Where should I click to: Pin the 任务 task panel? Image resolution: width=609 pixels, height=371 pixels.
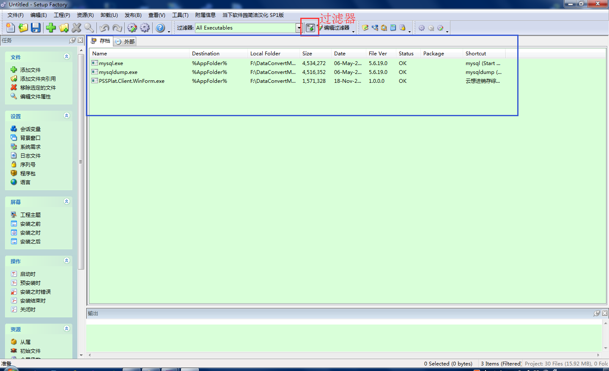72,40
